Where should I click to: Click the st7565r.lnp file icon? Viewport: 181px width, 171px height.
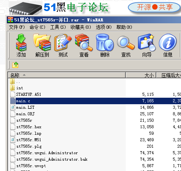click(13, 133)
